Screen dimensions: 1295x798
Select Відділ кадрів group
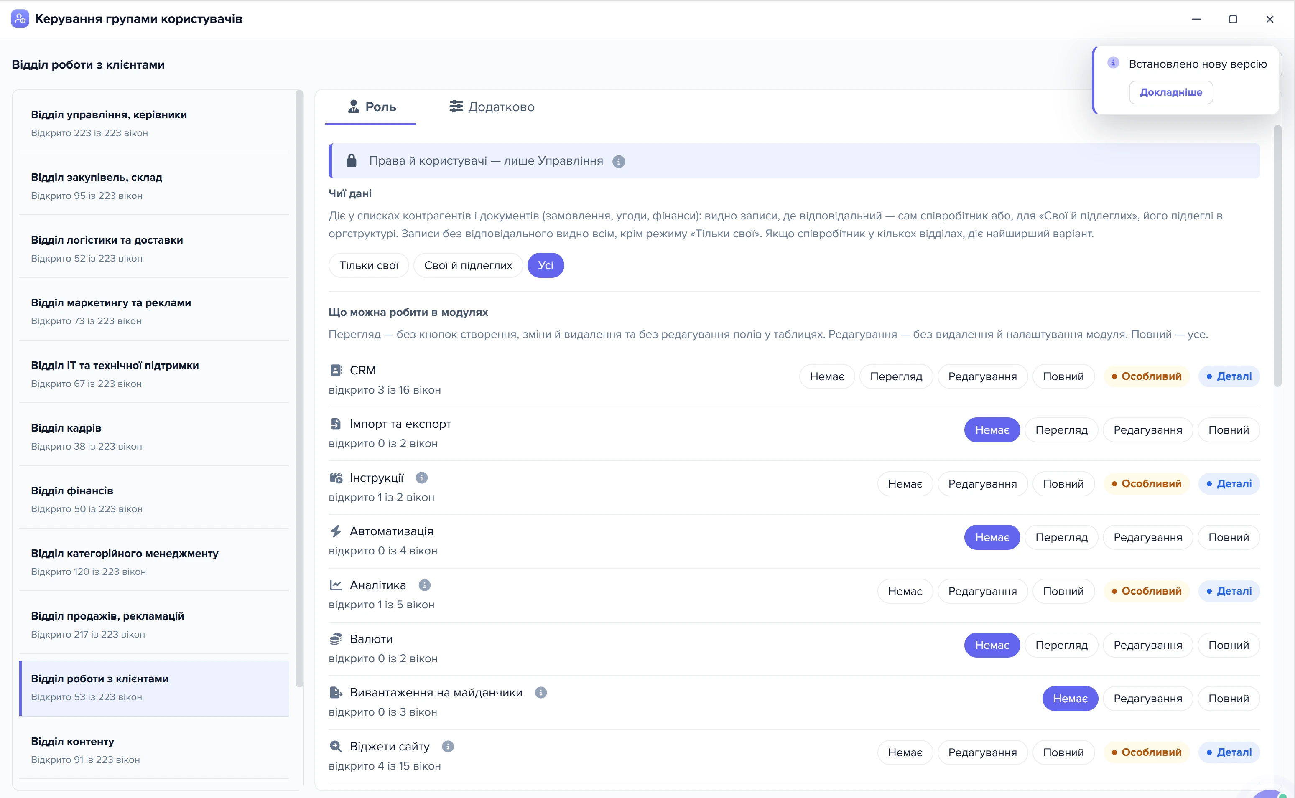(154, 437)
